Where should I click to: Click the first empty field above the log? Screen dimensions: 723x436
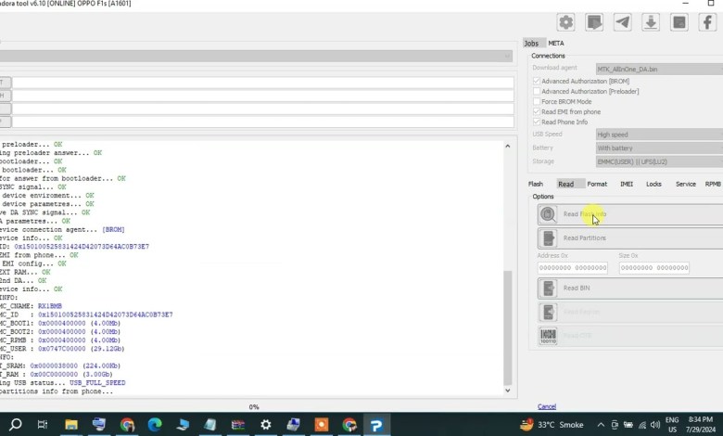tap(262, 83)
